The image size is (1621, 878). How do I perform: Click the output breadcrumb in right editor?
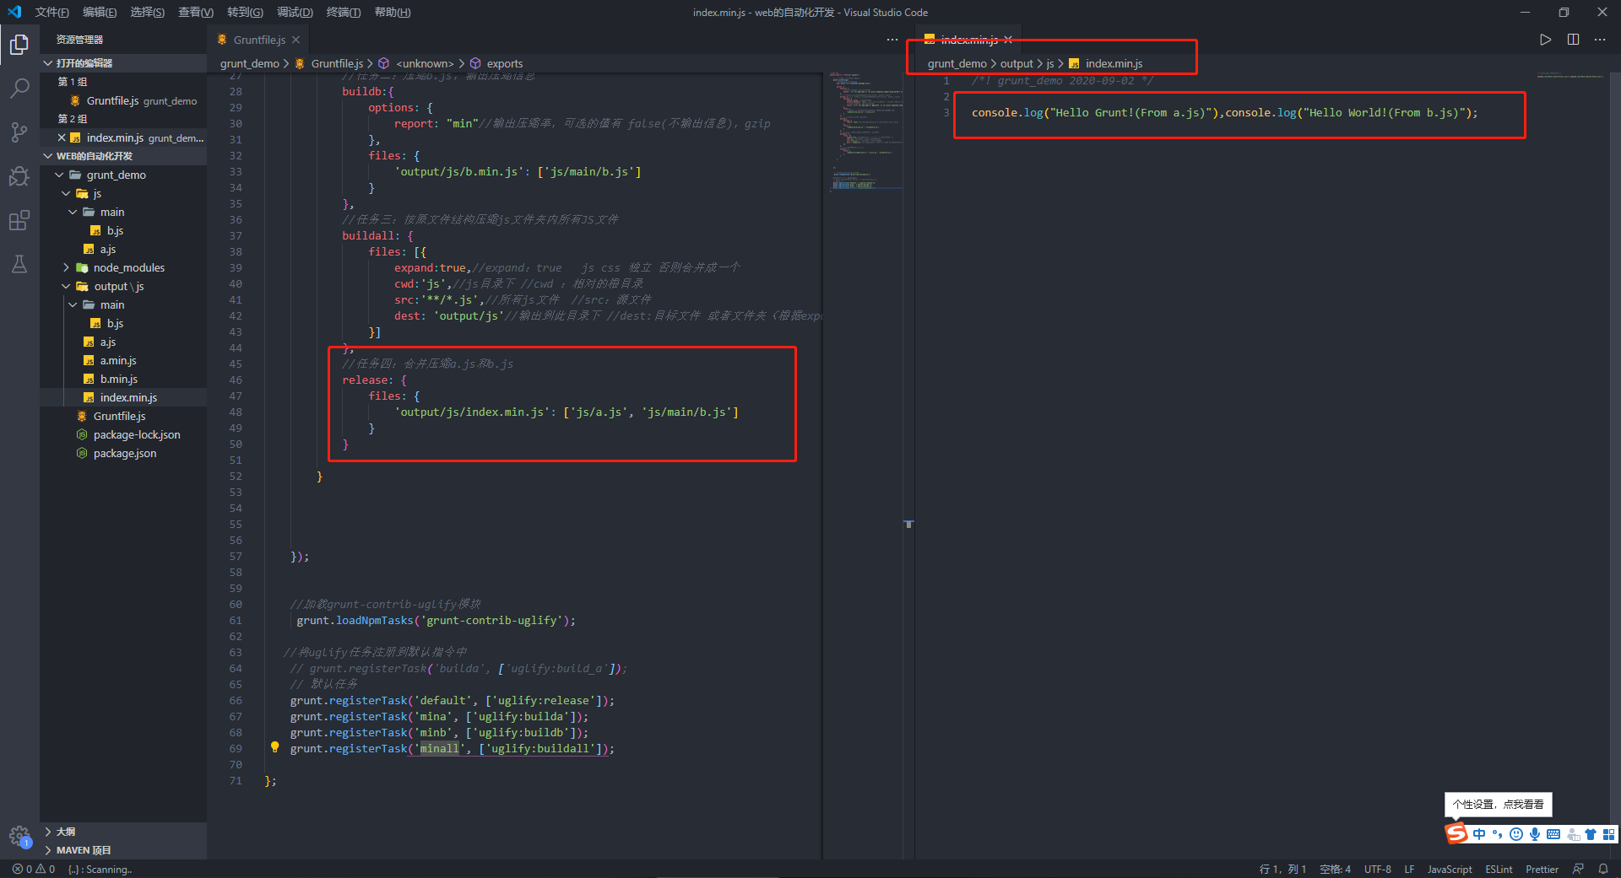tap(1017, 63)
